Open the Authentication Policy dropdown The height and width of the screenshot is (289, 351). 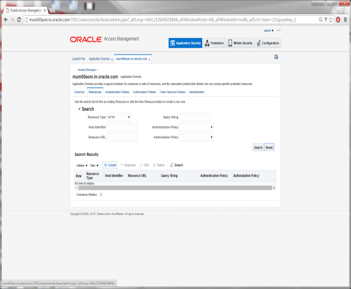click(x=196, y=127)
